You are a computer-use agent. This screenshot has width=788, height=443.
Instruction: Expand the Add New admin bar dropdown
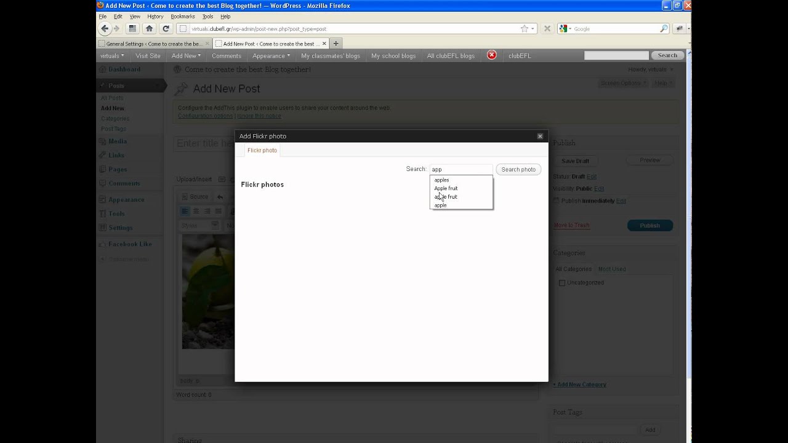tap(186, 55)
